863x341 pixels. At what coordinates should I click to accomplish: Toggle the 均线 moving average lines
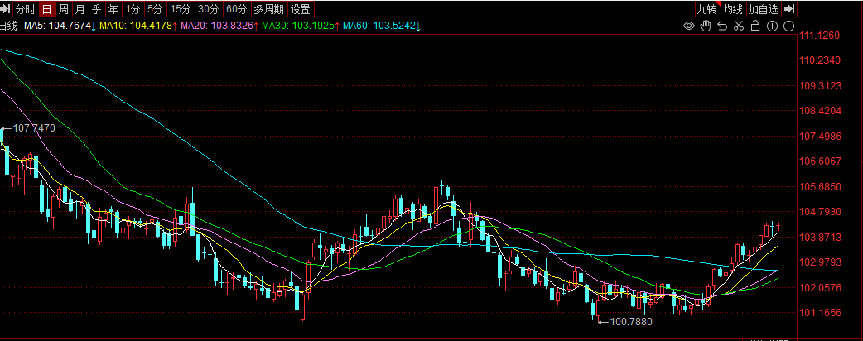tap(732, 9)
